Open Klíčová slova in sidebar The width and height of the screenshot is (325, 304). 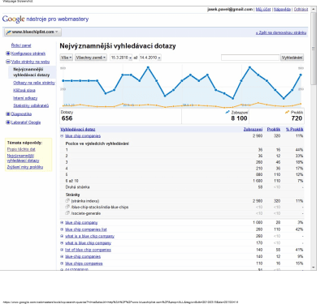click(x=24, y=90)
